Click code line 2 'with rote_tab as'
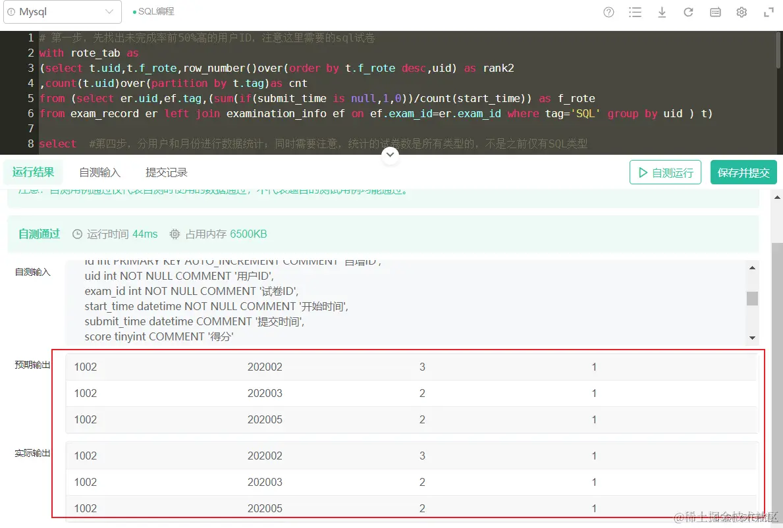The image size is (783, 528). 89,53
